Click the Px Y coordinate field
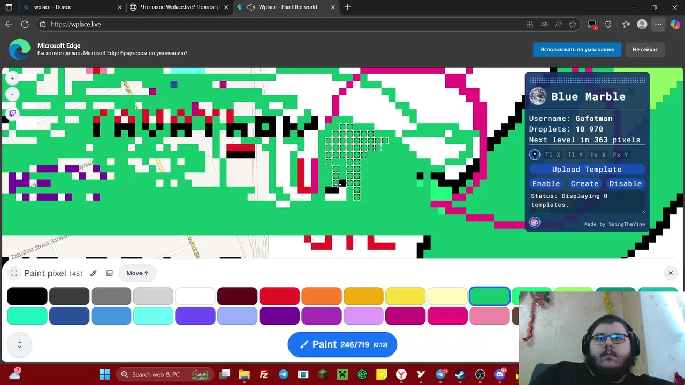The height and width of the screenshot is (385, 685). 620,155
